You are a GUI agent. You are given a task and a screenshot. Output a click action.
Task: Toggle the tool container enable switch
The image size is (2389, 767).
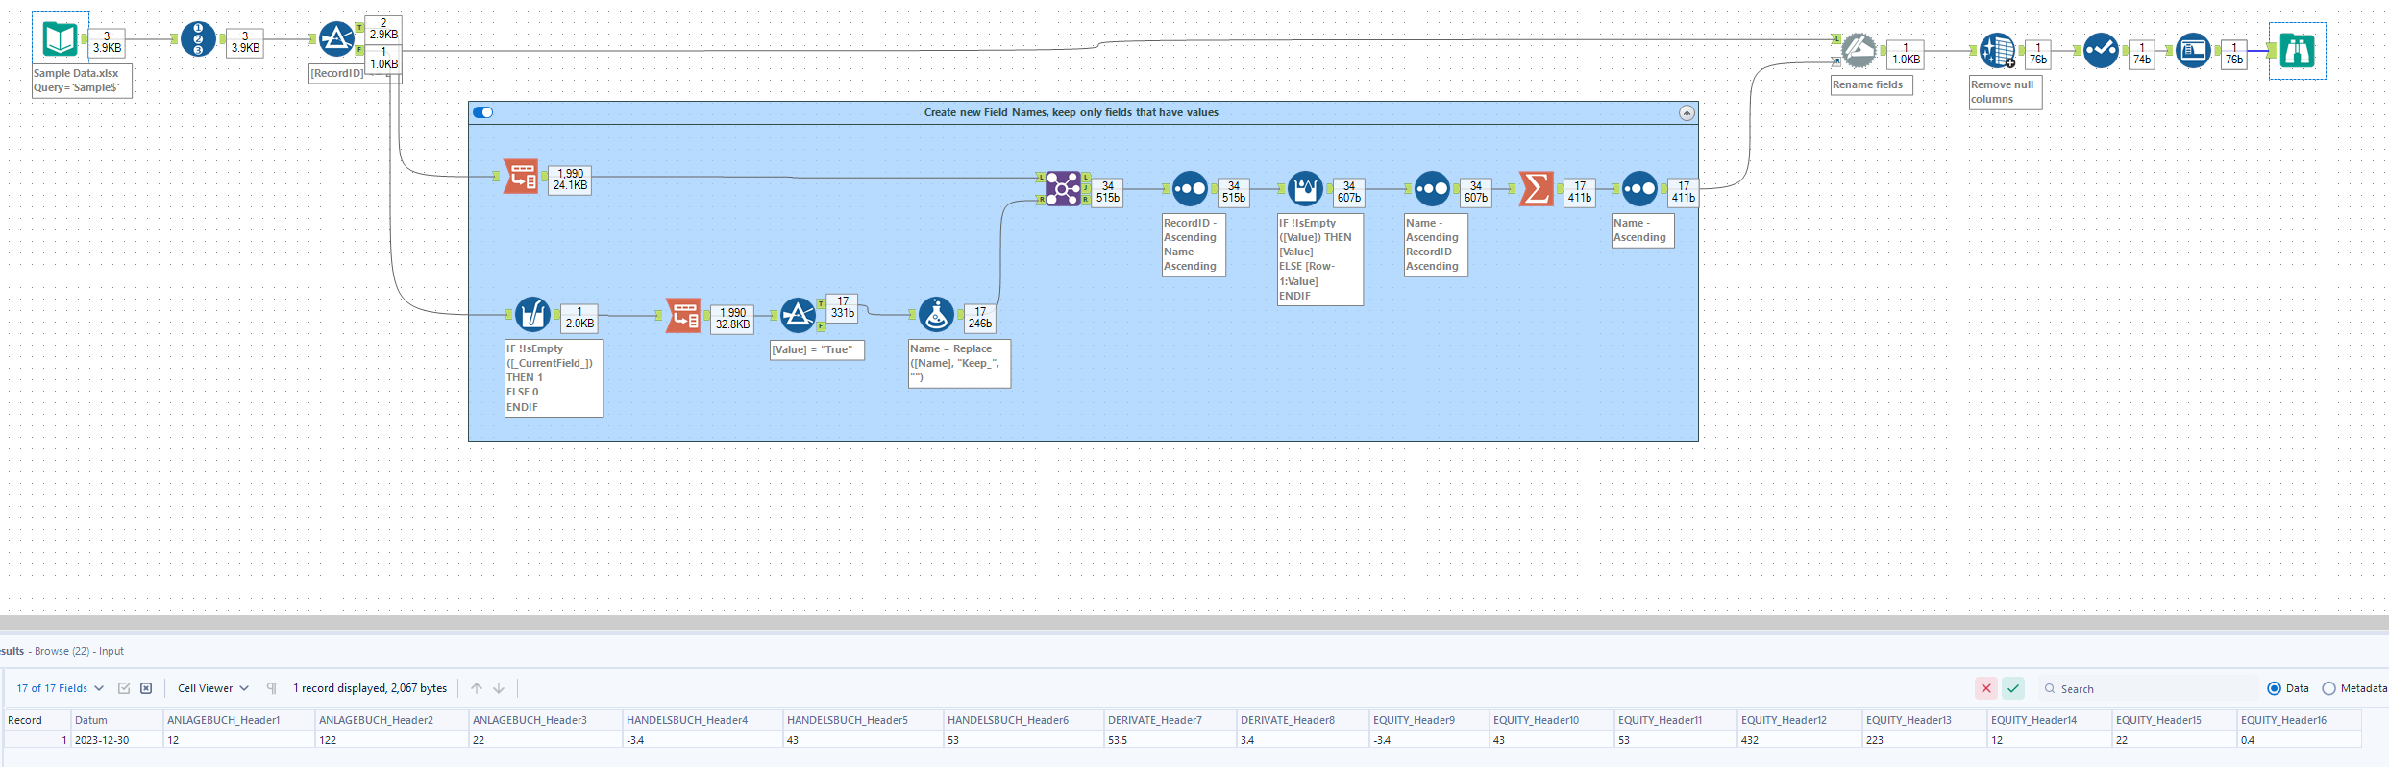pos(483,112)
